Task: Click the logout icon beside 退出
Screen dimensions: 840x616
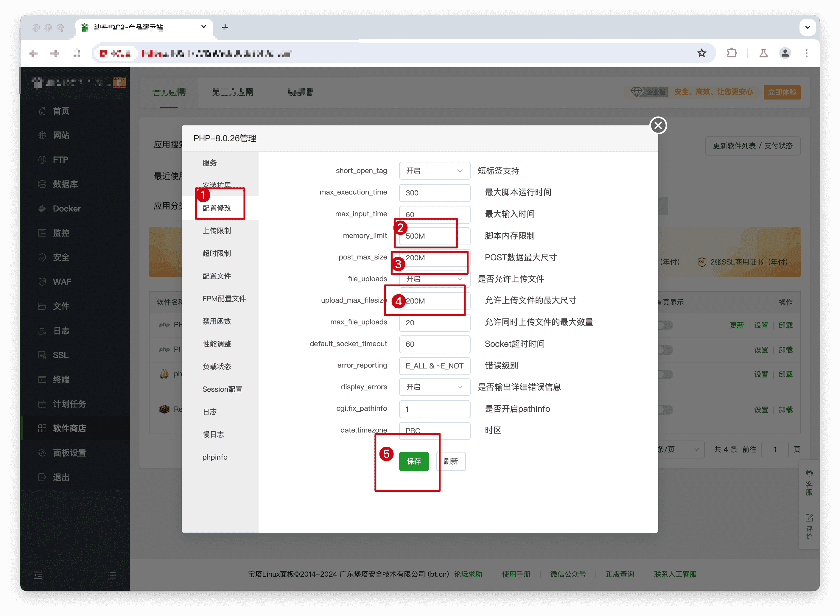Action: 43,477
